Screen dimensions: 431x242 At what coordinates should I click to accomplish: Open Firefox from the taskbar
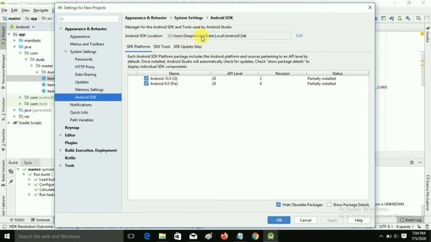tap(224, 236)
